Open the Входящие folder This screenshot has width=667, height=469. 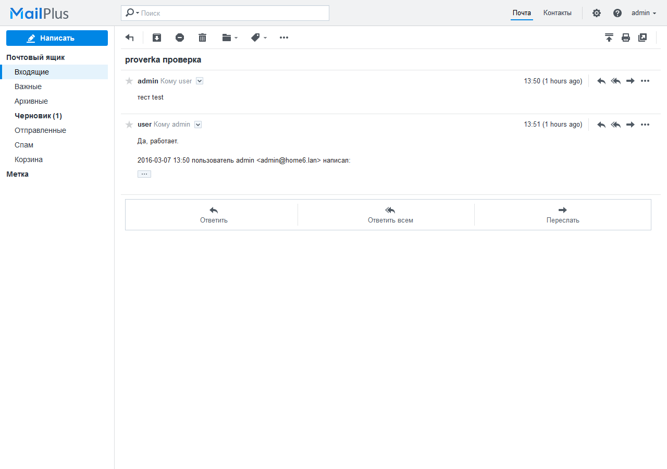pyautogui.click(x=54, y=72)
